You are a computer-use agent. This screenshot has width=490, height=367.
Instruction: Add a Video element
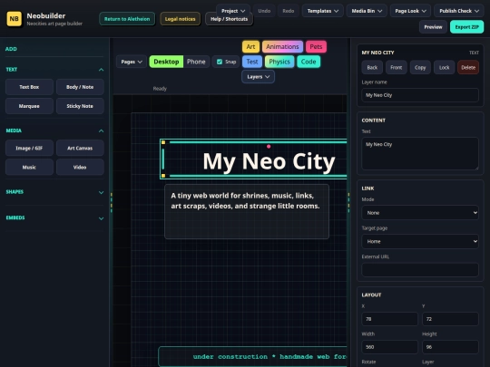click(x=80, y=168)
